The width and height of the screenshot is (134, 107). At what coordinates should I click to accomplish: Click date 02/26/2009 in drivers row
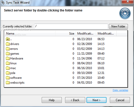(x=84, y=44)
